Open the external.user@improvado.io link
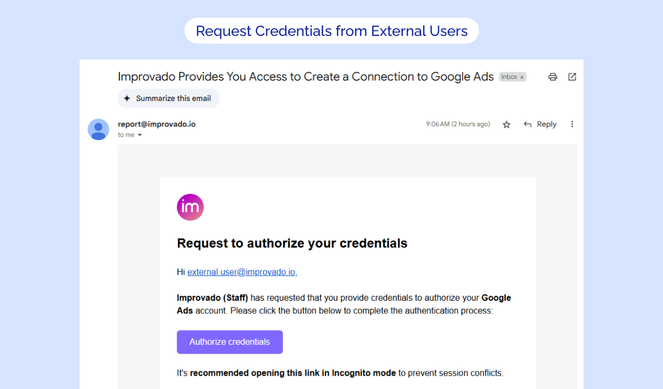The image size is (663, 389). pyautogui.click(x=242, y=272)
